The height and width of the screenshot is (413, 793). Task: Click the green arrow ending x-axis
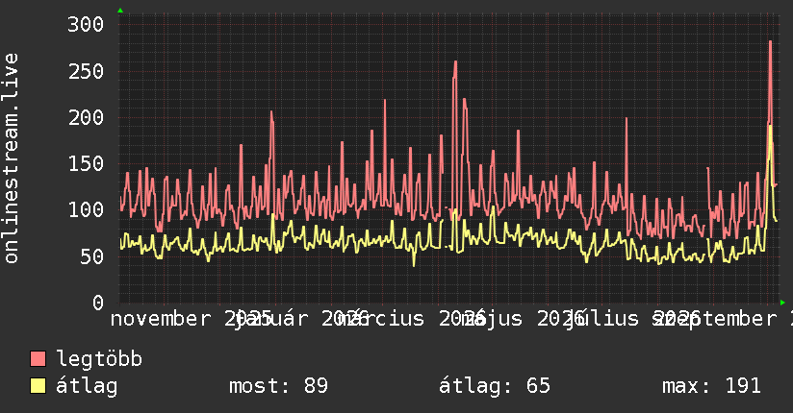point(782,303)
